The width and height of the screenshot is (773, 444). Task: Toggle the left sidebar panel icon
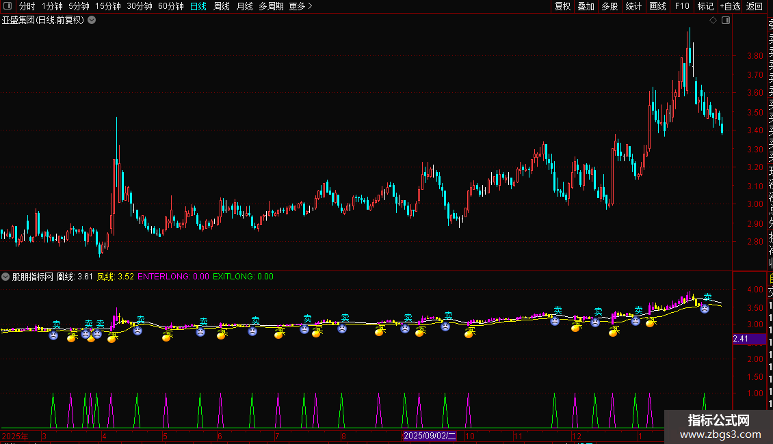click(x=8, y=6)
